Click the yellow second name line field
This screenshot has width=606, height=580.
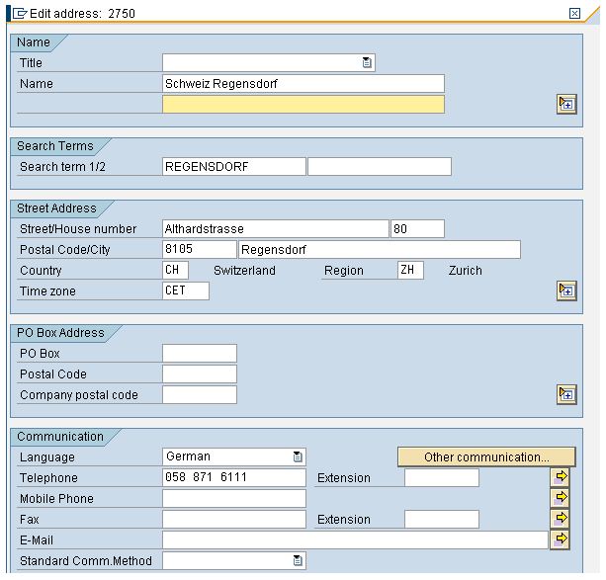pyautogui.click(x=303, y=105)
